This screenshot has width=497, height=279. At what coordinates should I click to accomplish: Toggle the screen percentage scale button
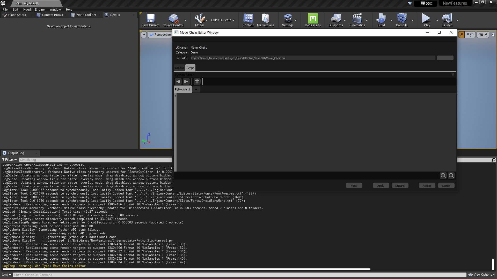pyautogui.click(x=462, y=34)
